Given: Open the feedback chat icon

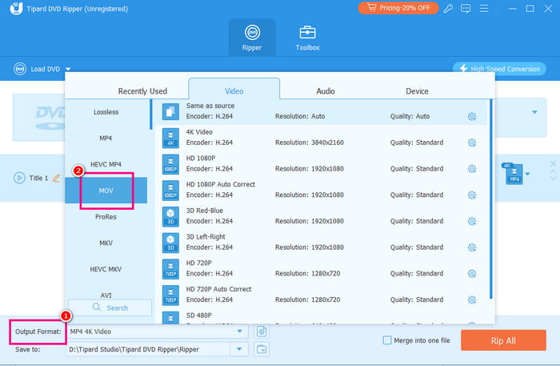Looking at the screenshot, I should click(466, 8).
